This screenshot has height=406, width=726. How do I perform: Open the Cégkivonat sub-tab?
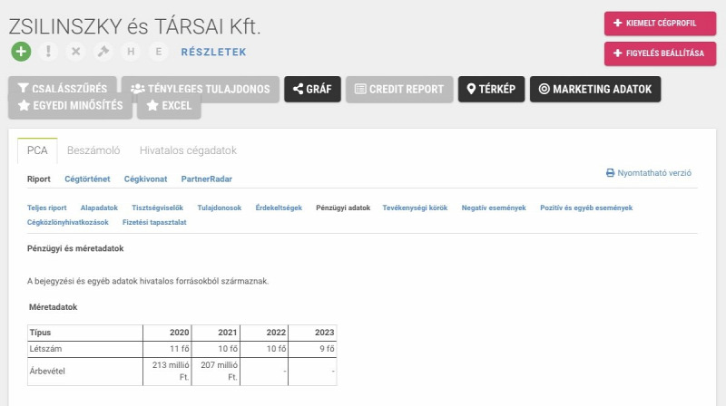click(x=145, y=179)
